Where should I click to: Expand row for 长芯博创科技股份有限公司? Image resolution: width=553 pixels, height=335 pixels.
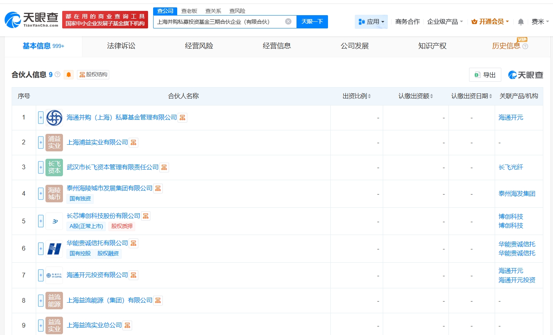41,221
